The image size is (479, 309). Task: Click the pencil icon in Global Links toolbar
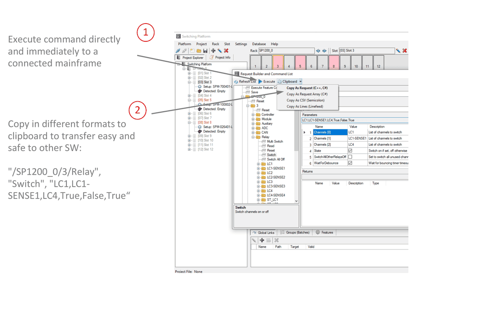254,240
